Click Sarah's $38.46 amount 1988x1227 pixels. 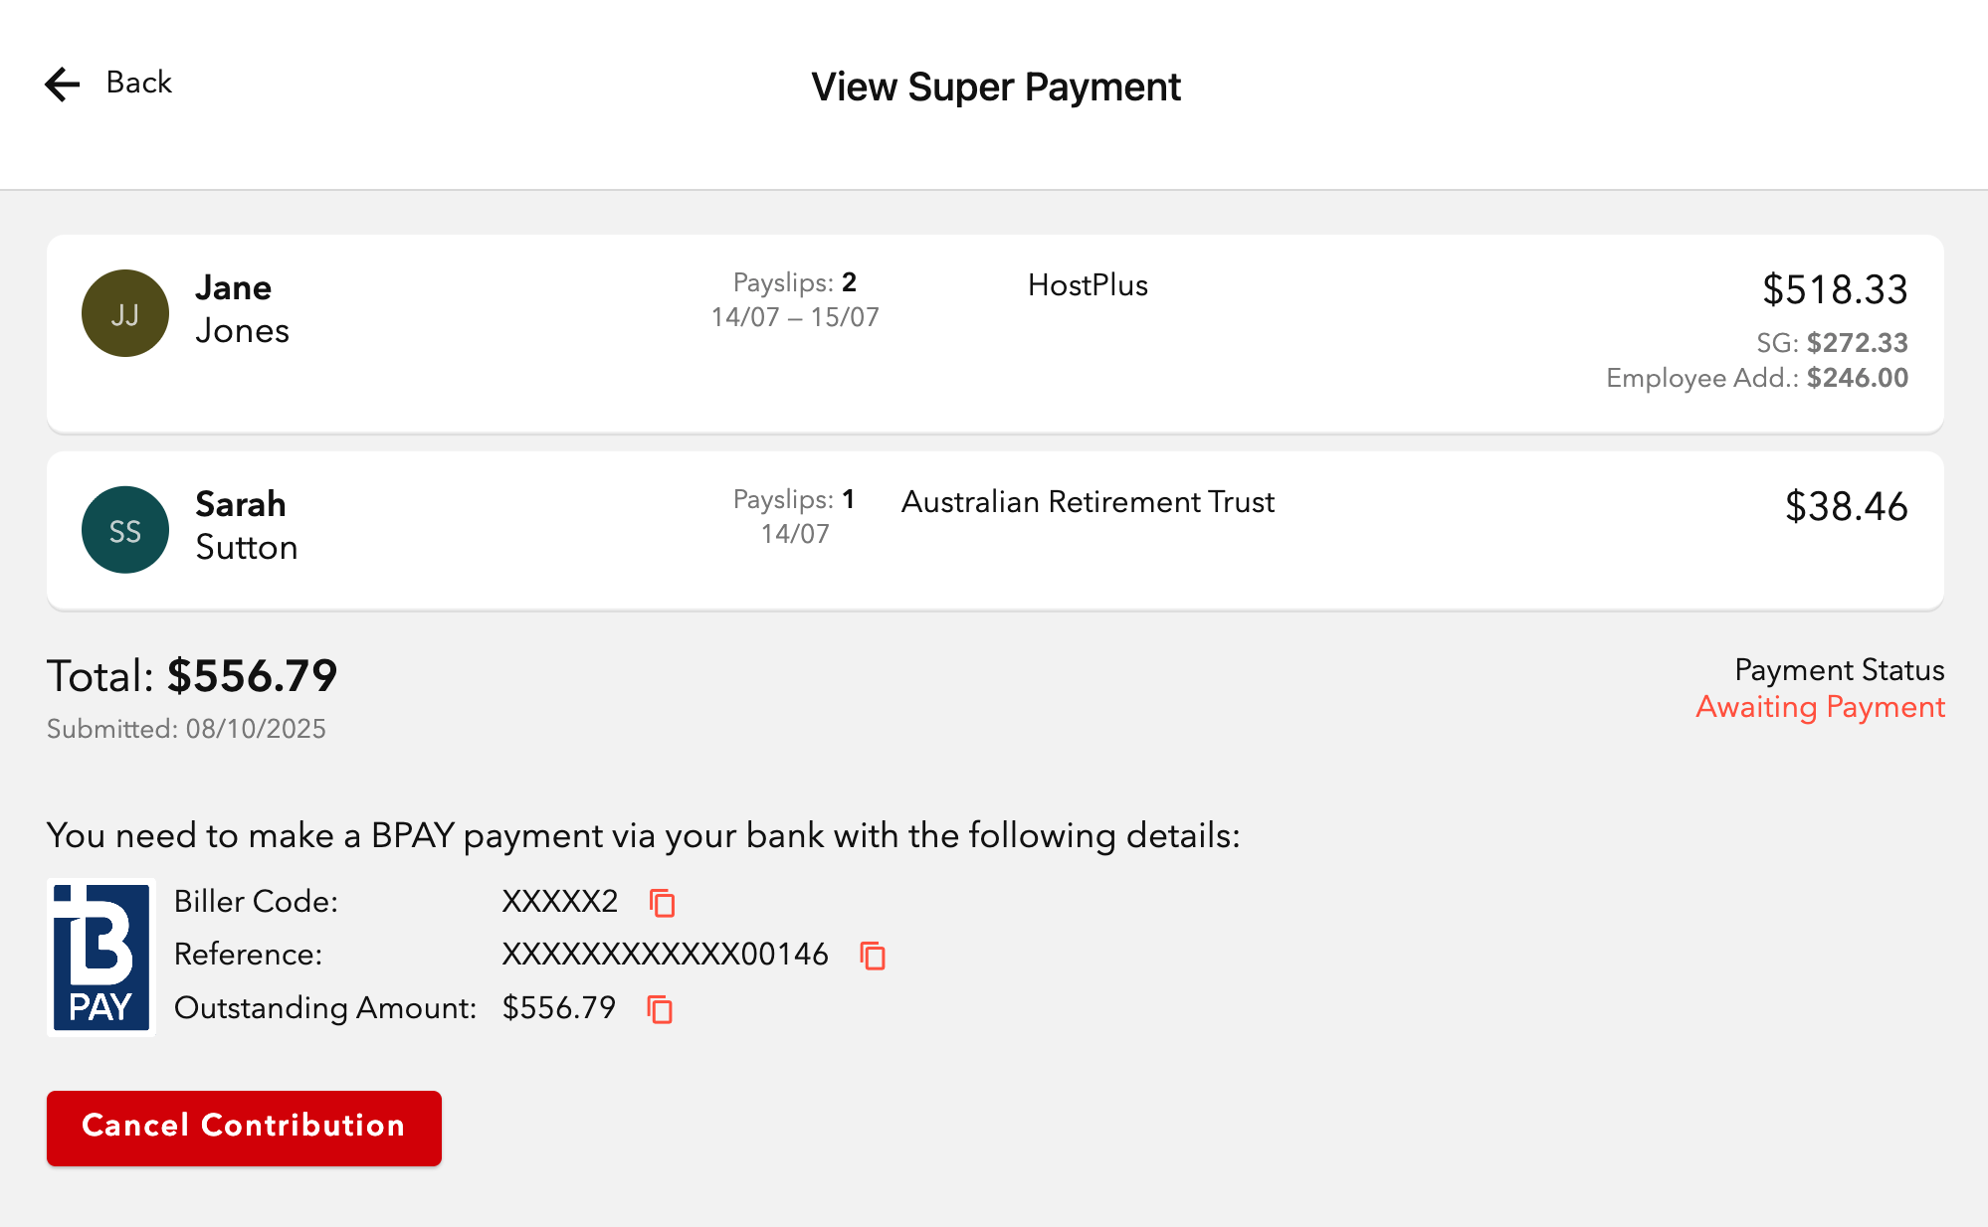[1846, 507]
